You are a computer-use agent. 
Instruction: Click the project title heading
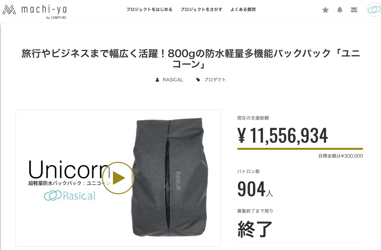(191, 59)
